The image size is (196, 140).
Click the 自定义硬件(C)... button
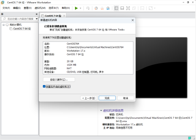(x=59, y=79)
